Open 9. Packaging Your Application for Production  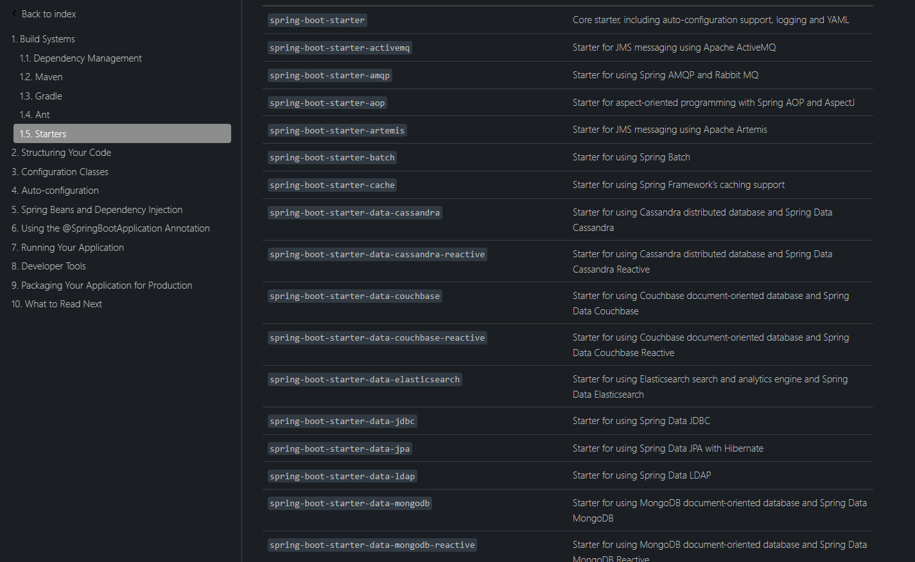[101, 285]
